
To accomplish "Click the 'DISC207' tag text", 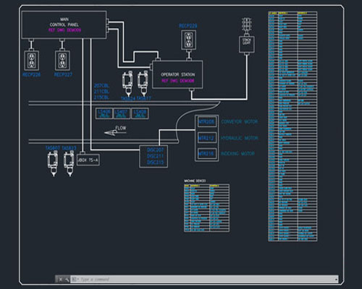I will pyautogui.click(x=156, y=150).
